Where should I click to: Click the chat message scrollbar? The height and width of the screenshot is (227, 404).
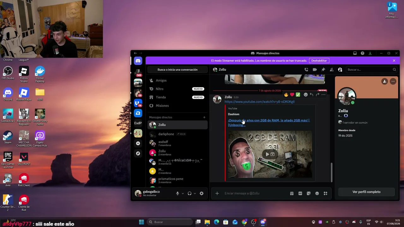331,172
